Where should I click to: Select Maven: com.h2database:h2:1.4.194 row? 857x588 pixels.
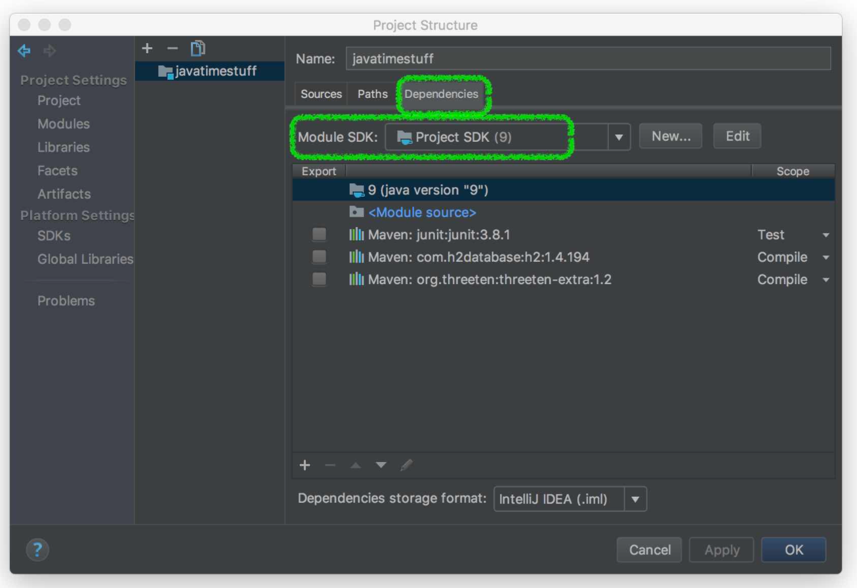pyautogui.click(x=564, y=257)
